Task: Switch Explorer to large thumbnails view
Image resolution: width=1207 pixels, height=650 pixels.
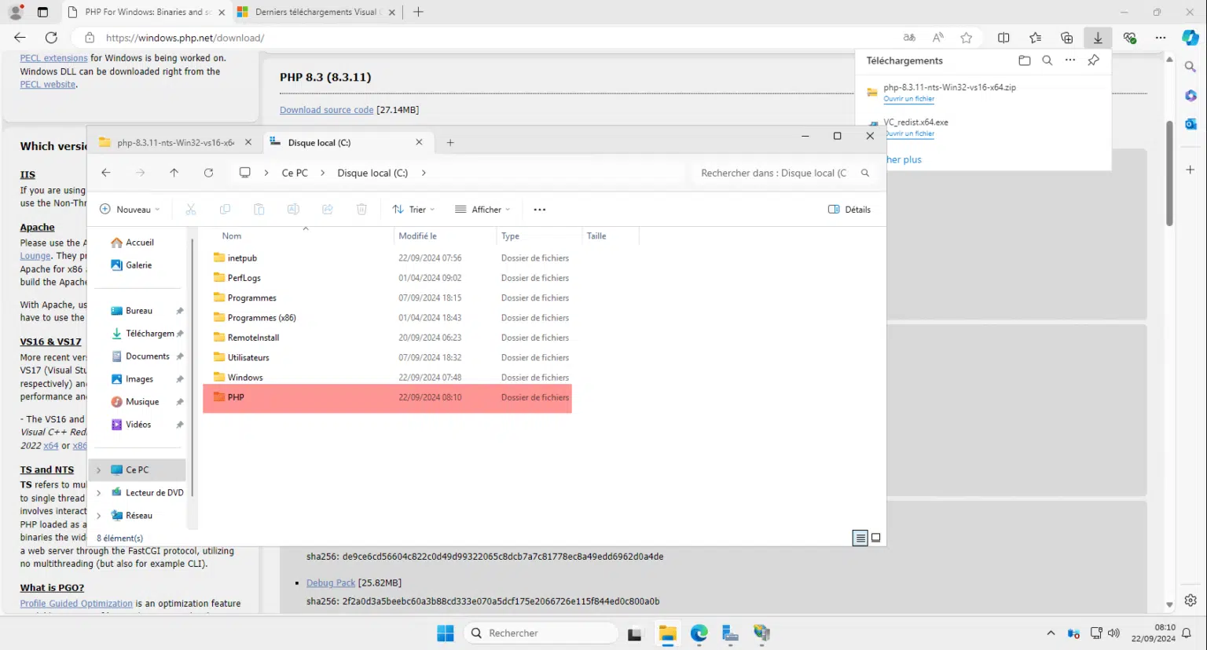Action: point(875,538)
